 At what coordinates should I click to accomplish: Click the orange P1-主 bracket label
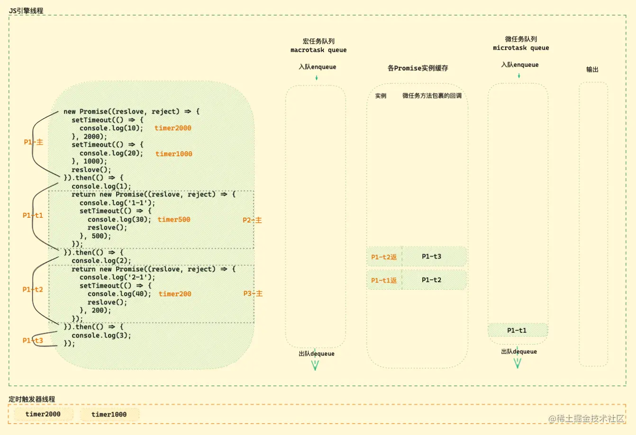(x=34, y=142)
